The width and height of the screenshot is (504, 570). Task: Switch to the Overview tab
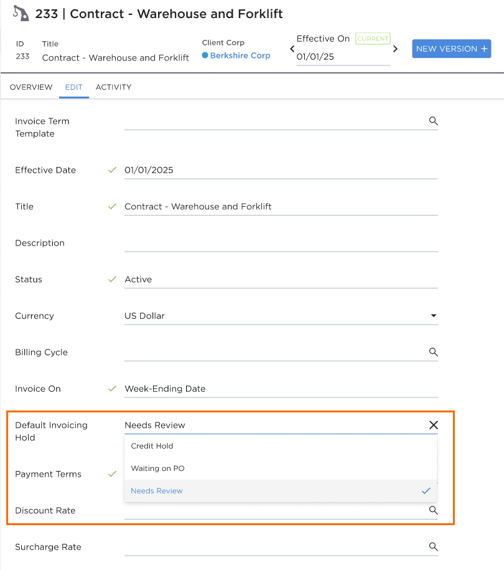pos(31,87)
